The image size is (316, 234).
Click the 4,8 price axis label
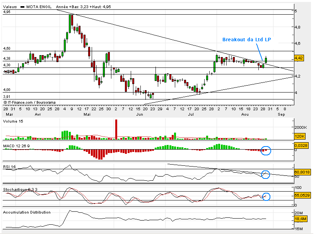[x=297, y=27]
